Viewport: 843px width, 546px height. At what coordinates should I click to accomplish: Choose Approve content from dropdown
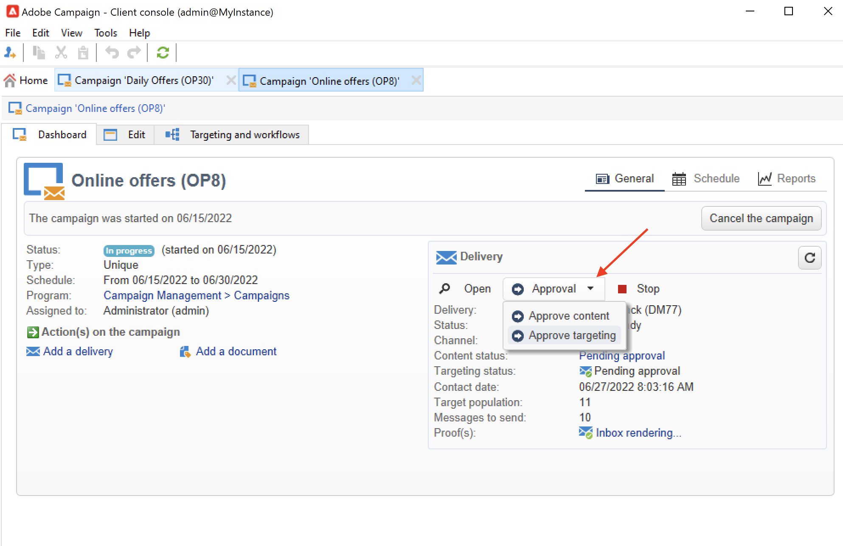(x=568, y=316)
